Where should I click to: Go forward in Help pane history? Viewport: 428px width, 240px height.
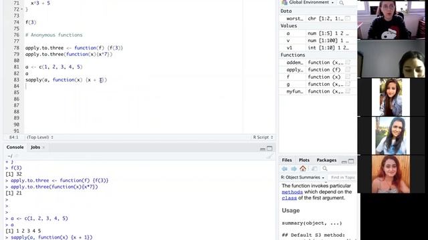point(294,169)
